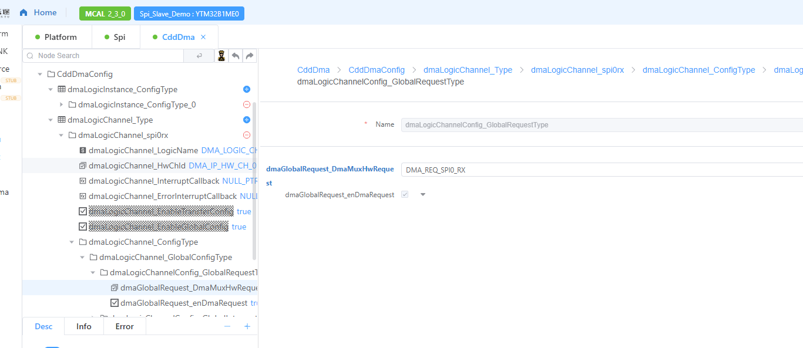803x348 pixels.
Task: Toggle dmaGlobalRequest_enDmaRequest checkbox in tree
Action: click(115, 303)
